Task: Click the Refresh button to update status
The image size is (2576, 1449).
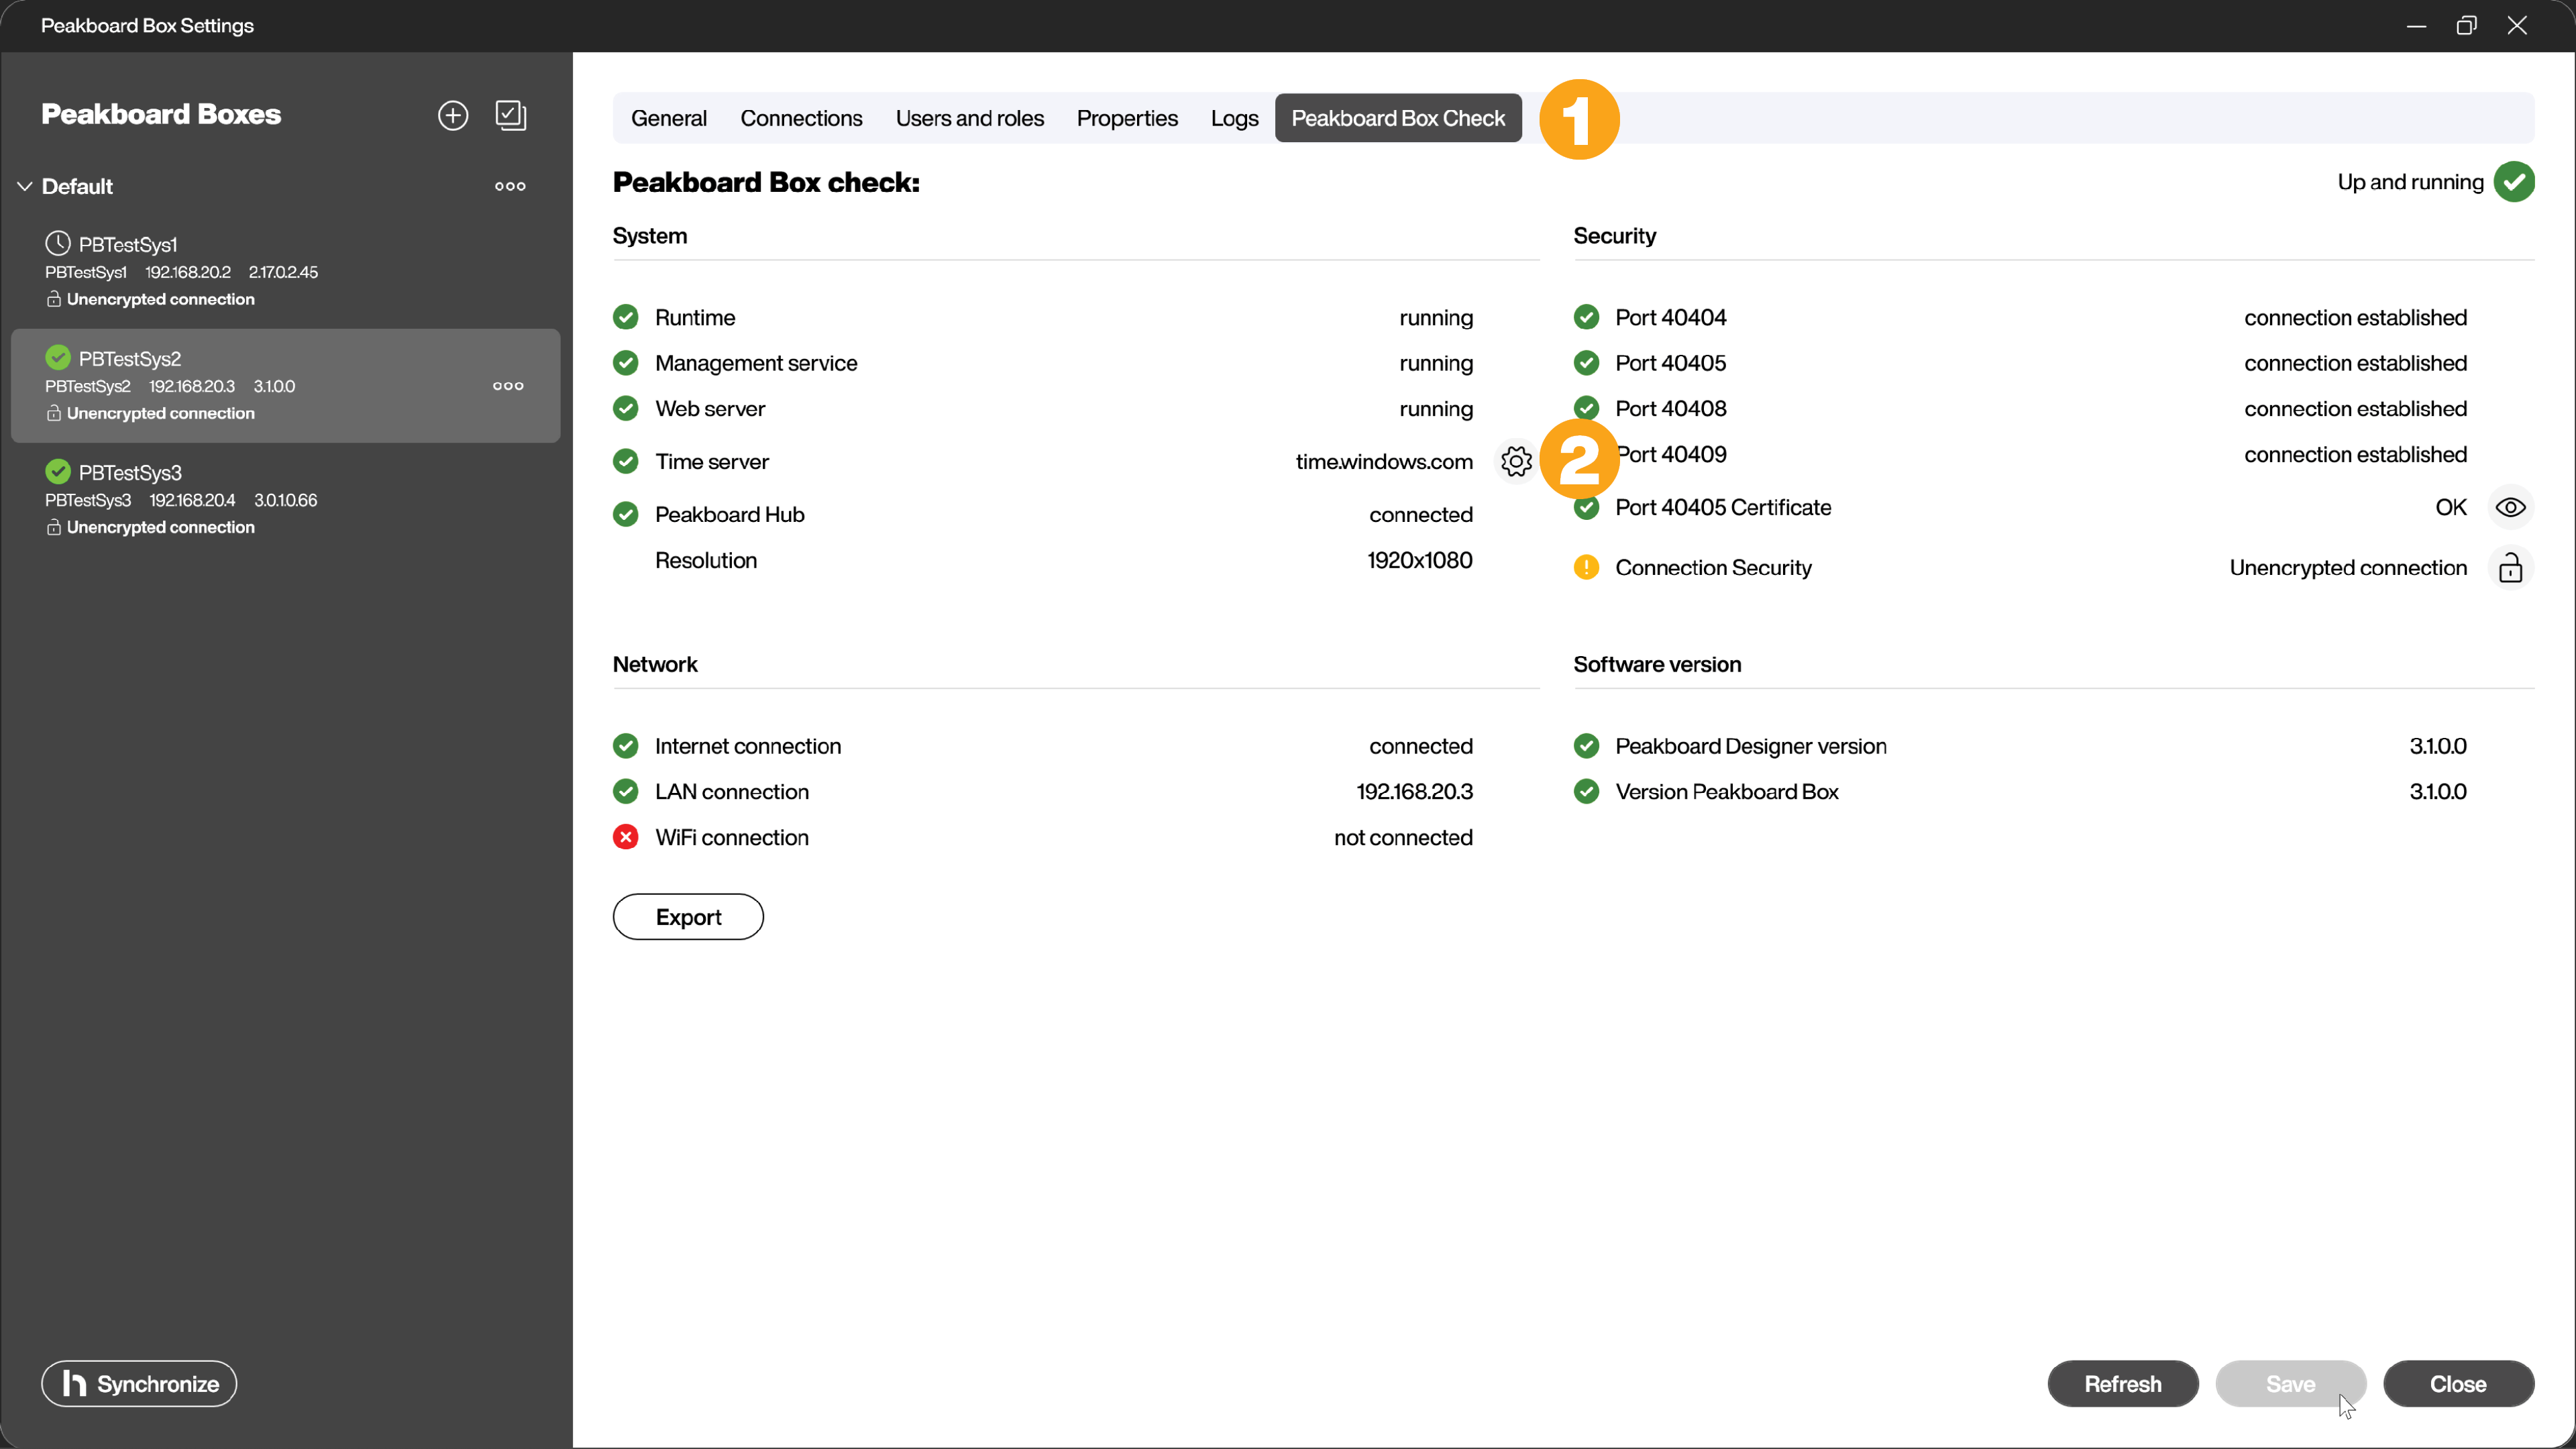Action: pos(2123,1383)
